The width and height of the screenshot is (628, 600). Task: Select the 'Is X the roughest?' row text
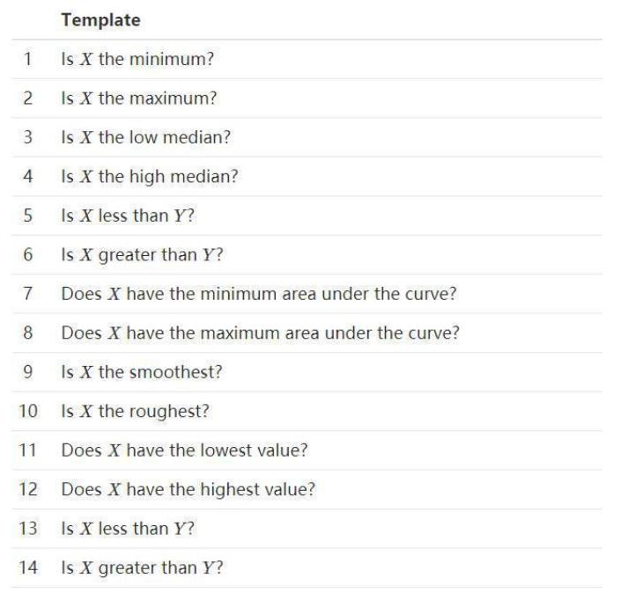[135, 411]
